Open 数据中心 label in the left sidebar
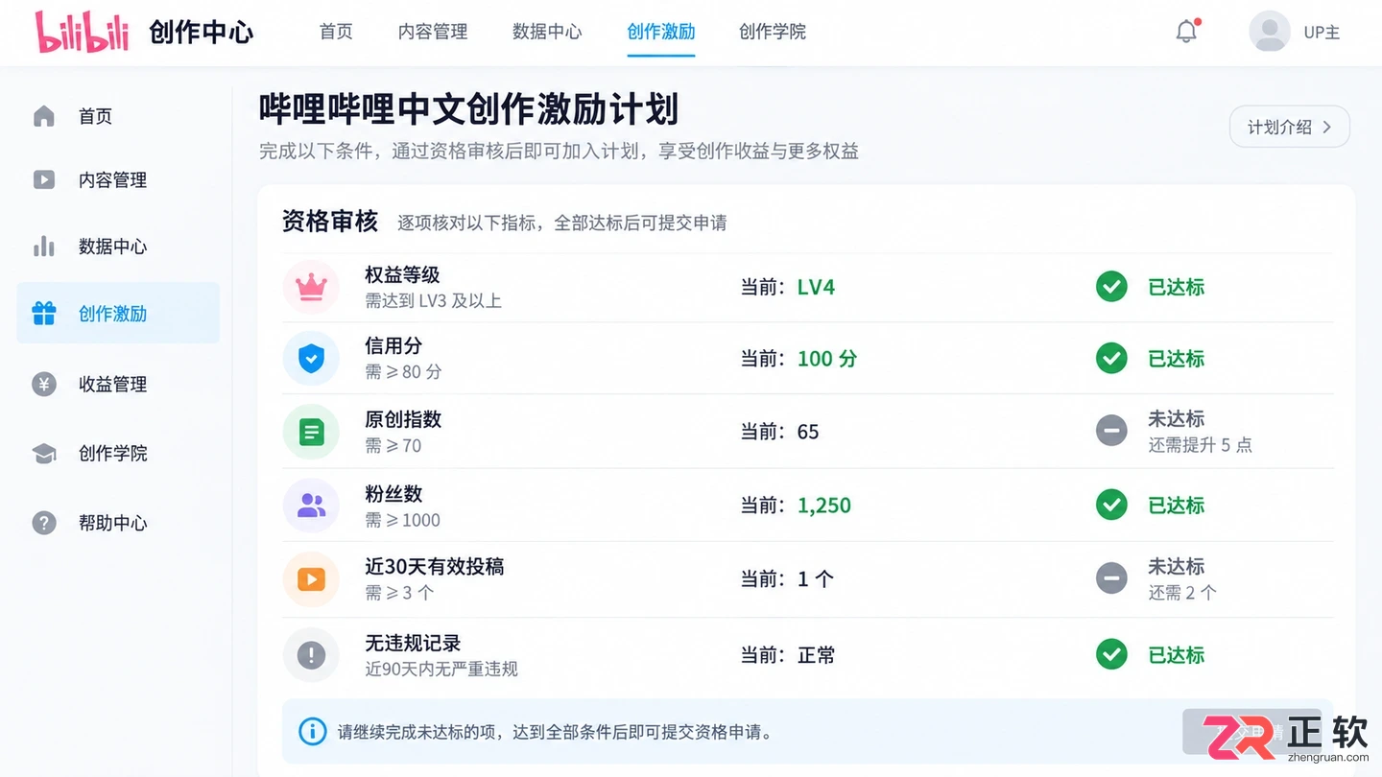This screenshot has width=1382, height=777. [113, 247]
